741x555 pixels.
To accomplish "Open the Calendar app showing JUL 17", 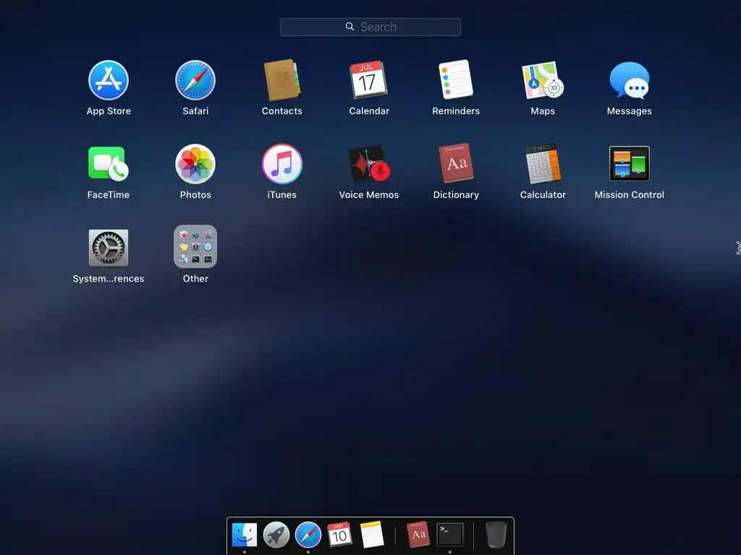I will (x=368, y=79).
